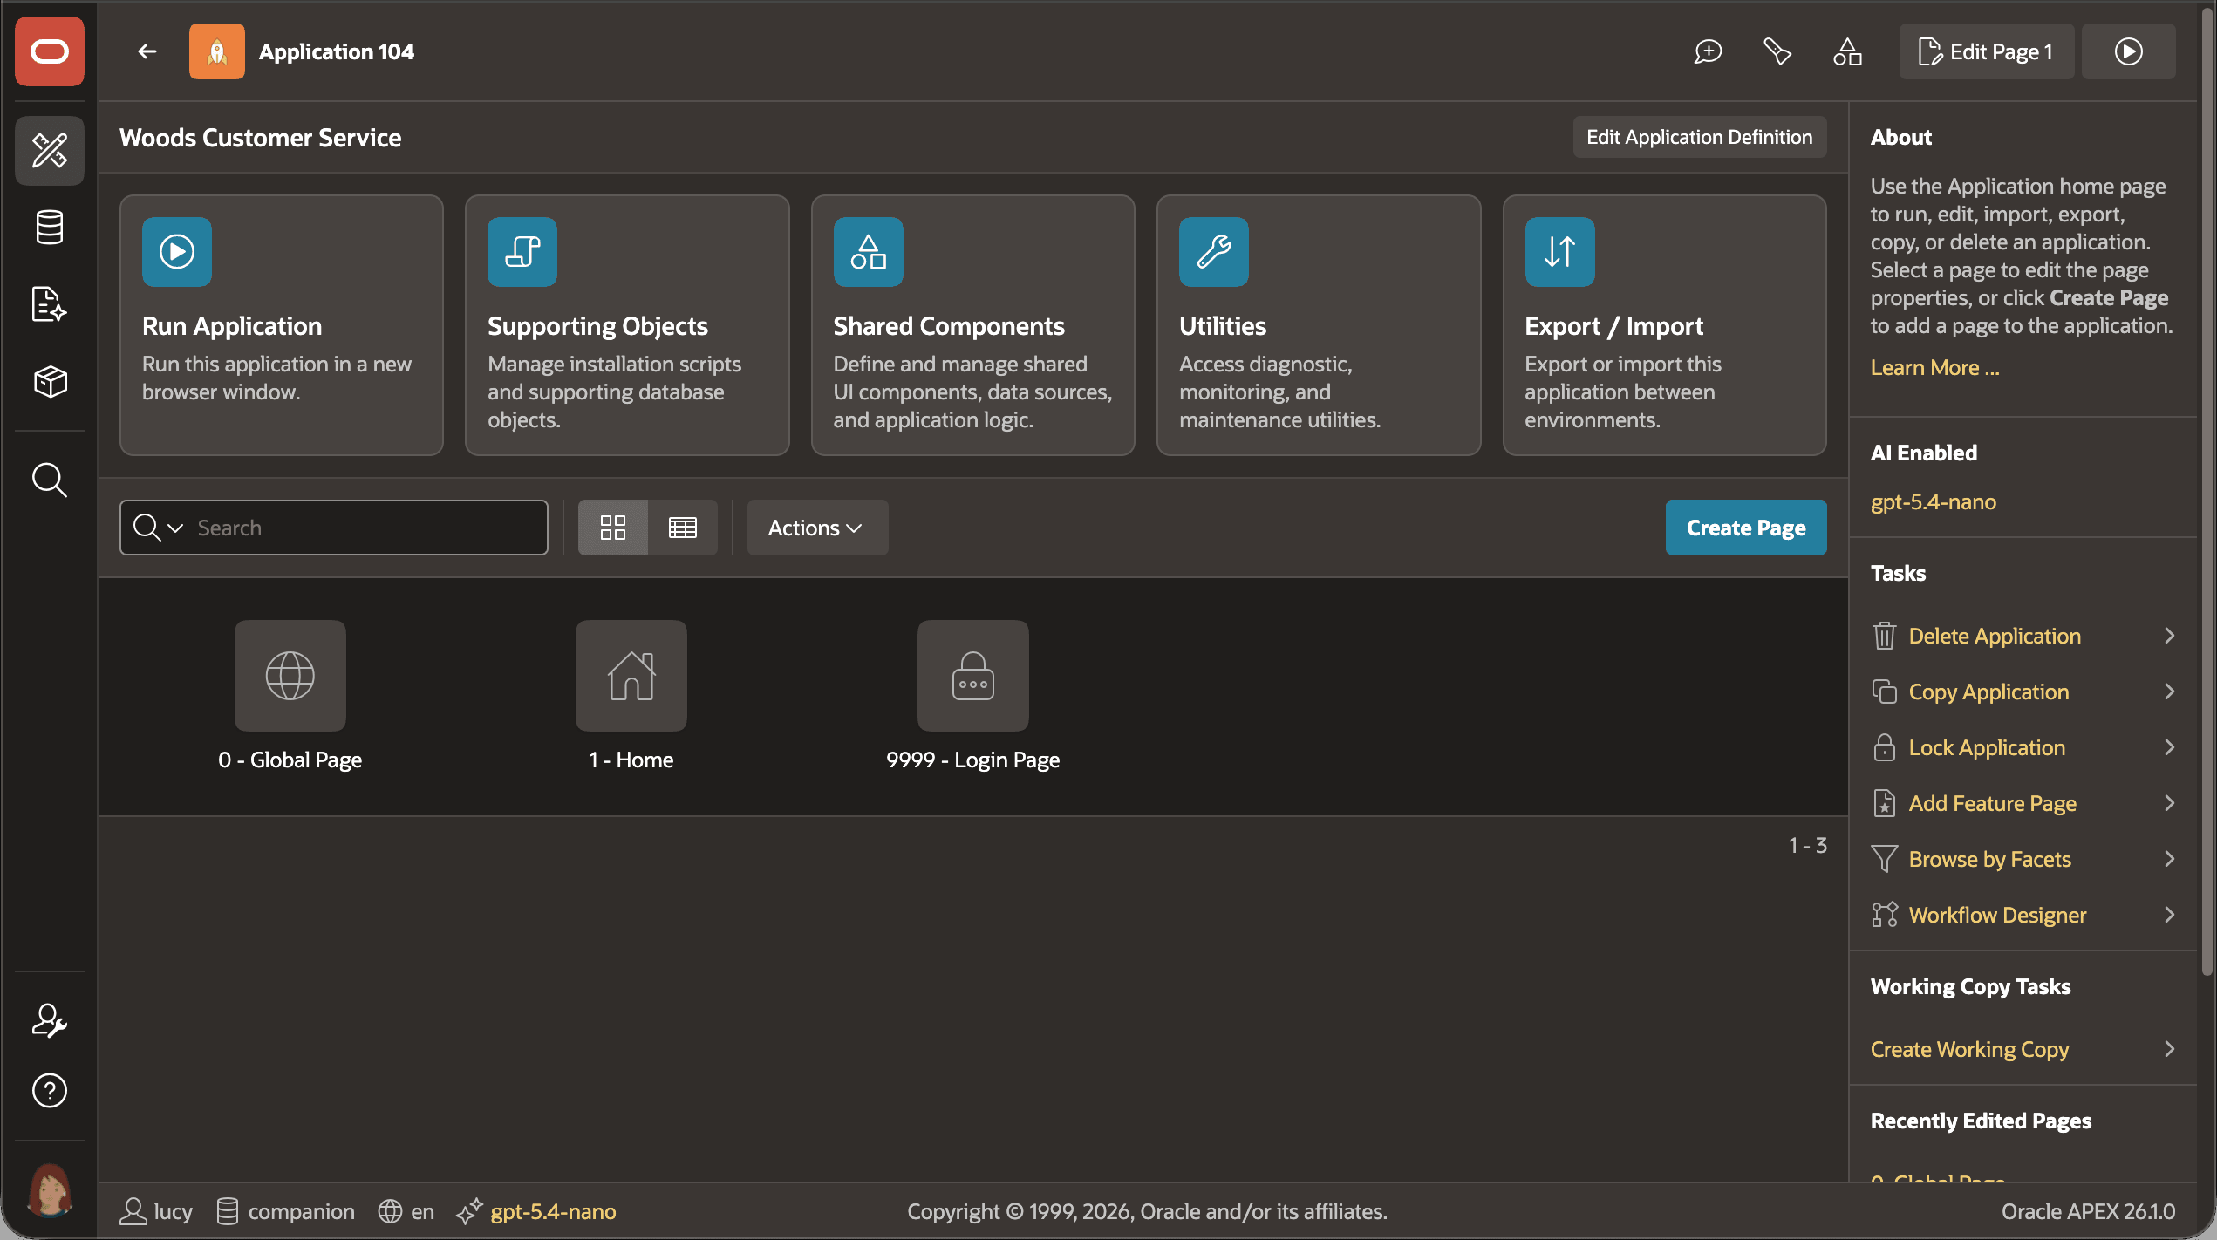Click the Oracle logo home icon

[50, 51]
